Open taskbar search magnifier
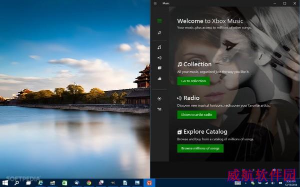This screenshot has width=300, height=187. (x=17, y=183)
